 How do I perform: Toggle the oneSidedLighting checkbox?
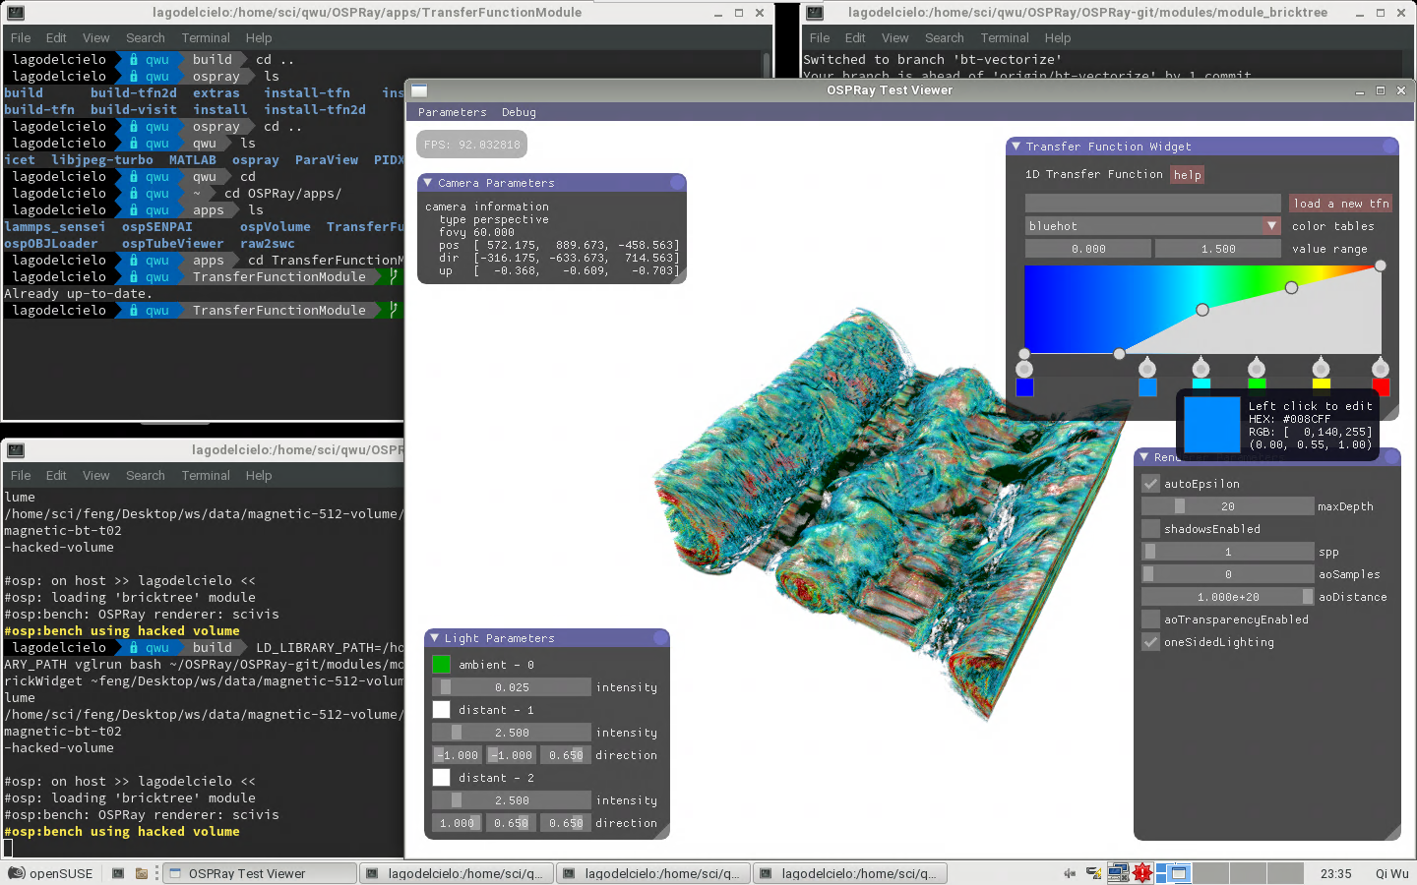coord(1150,642)
